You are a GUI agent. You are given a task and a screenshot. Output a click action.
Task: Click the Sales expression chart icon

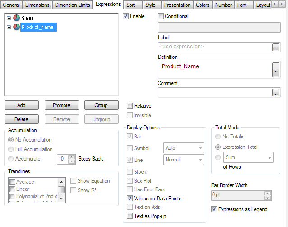tap(17, 18)
